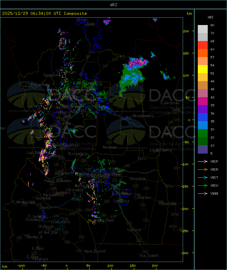Click the Villavicen map label
The image size is (227, 270).
tap(66, 72)
